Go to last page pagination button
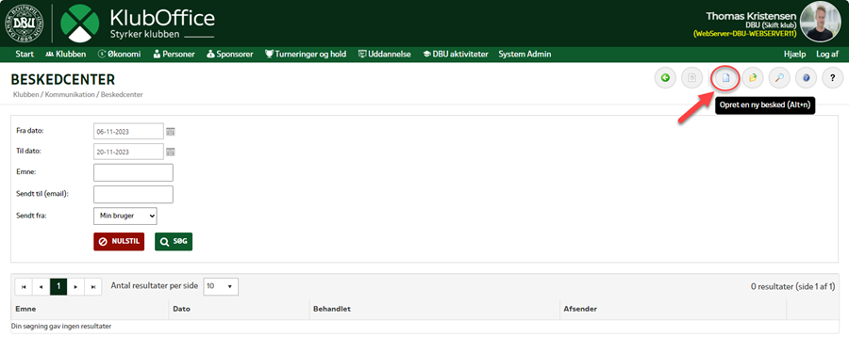Screen dimensions: 849x353 click(93, 287)
